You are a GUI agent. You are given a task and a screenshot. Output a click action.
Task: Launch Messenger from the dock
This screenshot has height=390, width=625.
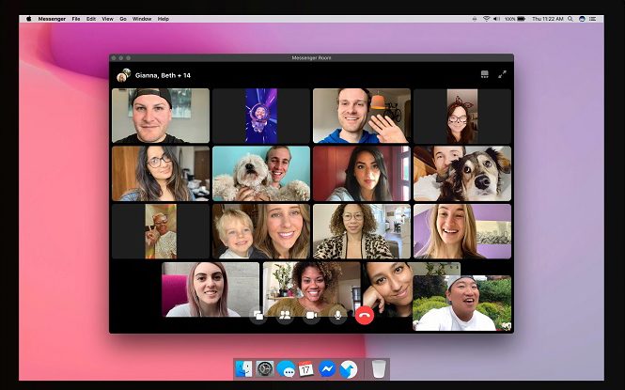coord(327,368)
